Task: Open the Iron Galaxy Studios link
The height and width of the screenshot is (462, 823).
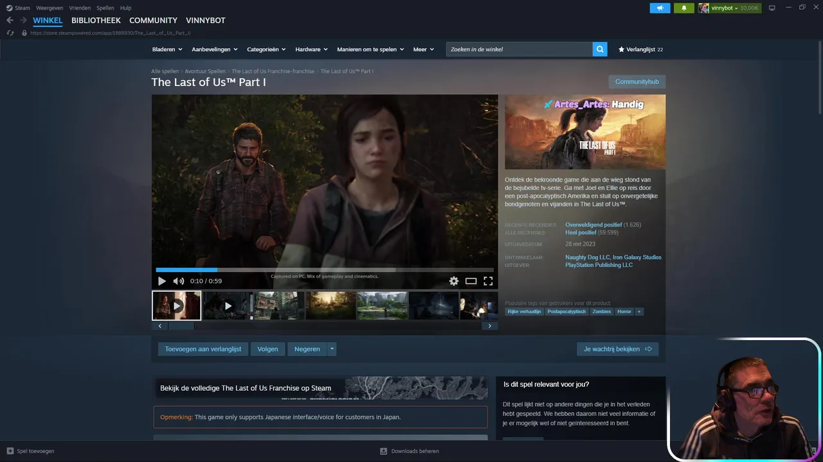Action: click(x=637, y=257)
